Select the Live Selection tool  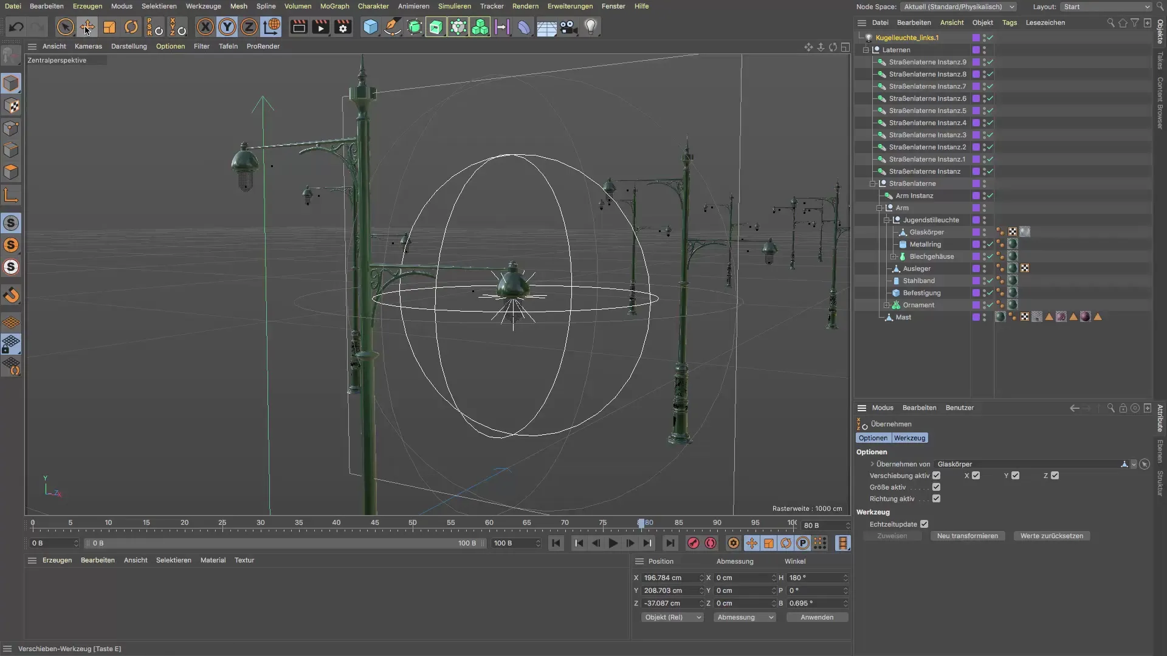point(65,27)
